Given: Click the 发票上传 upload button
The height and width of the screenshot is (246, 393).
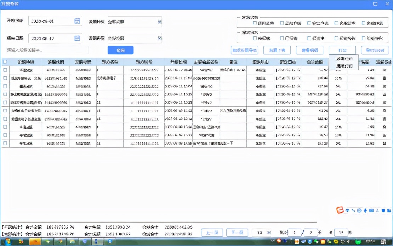Looking at the screenshot, I should (277, 50).
